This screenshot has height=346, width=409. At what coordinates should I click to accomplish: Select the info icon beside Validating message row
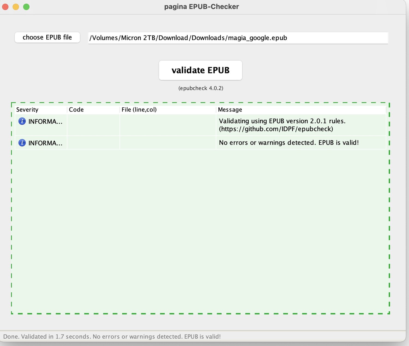22,121
